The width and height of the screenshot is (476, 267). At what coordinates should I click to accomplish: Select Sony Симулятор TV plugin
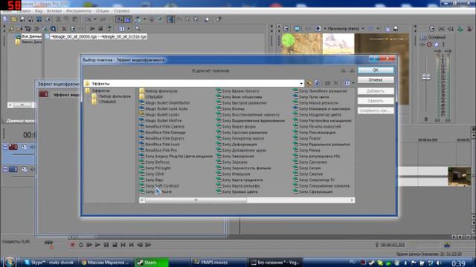(x=317, y=179)
